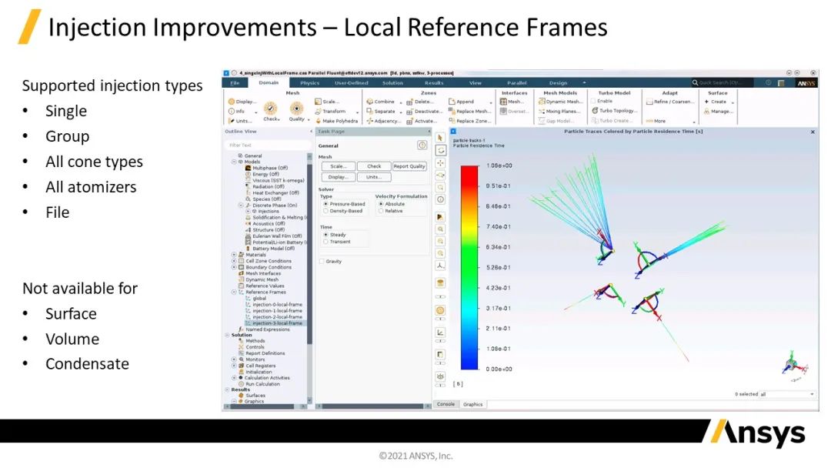Viewport: 831px width, 468px height.
Task: Click the Report Quality button
Action: pos(409,166)
